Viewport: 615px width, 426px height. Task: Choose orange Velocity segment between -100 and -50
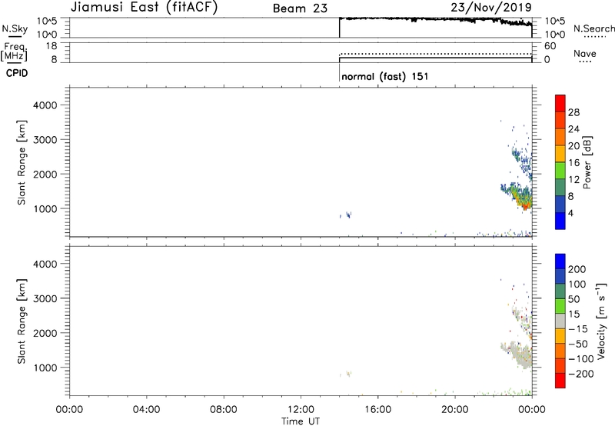pyautogui.click(x=560, y=351)
